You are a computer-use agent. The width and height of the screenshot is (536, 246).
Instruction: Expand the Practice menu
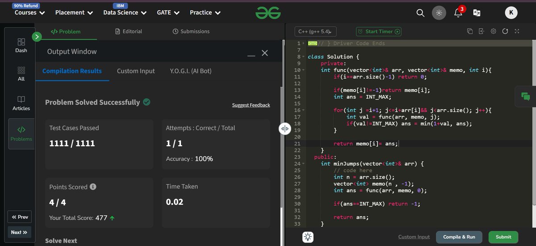tap(205, 12)
